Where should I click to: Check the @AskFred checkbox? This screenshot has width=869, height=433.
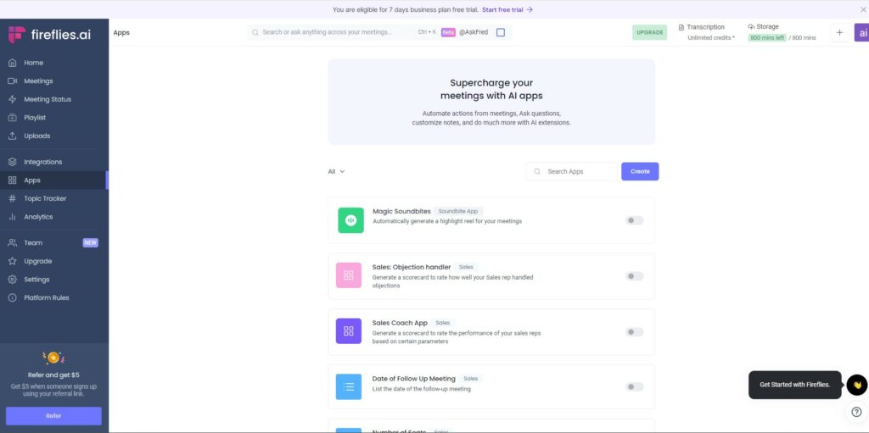coord(501,33)
